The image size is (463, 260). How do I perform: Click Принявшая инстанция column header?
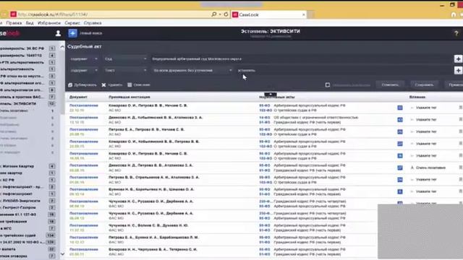(129, 97)
